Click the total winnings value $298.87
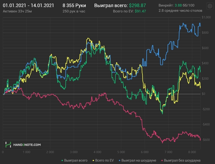 point(137,6)
